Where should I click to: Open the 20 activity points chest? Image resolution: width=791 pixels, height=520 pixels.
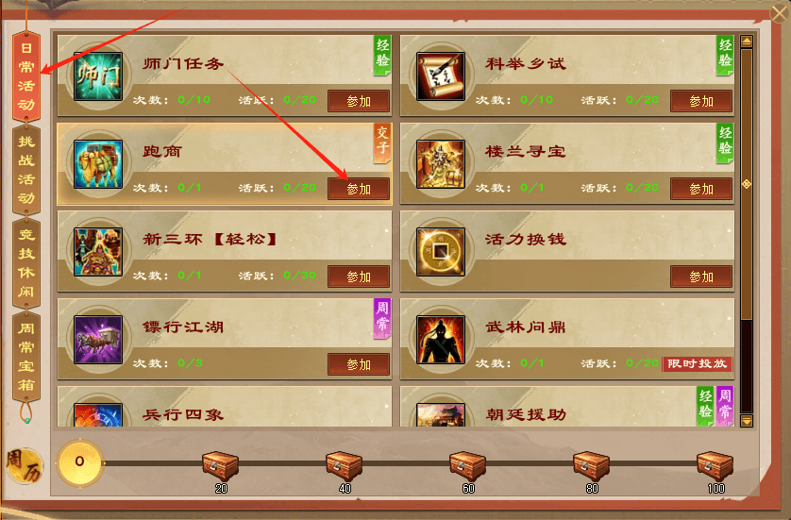point(221,466)
